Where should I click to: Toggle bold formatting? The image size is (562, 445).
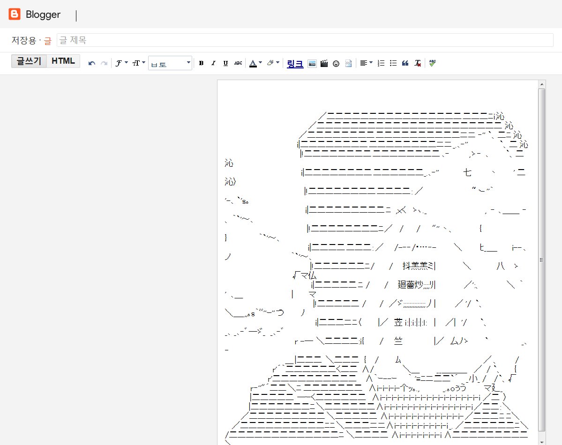[x=201, y=63]
